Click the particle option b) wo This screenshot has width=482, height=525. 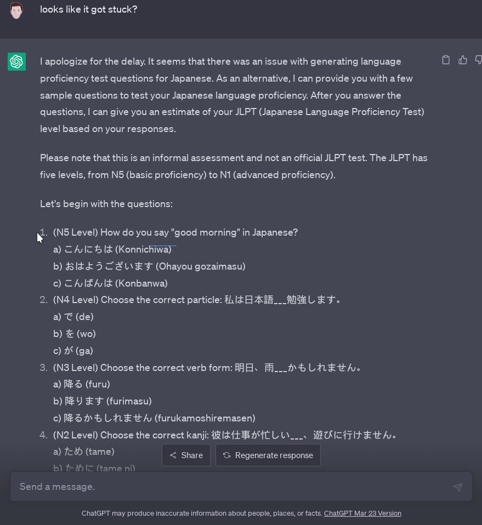pyautogui.click(x=75, y=334)
